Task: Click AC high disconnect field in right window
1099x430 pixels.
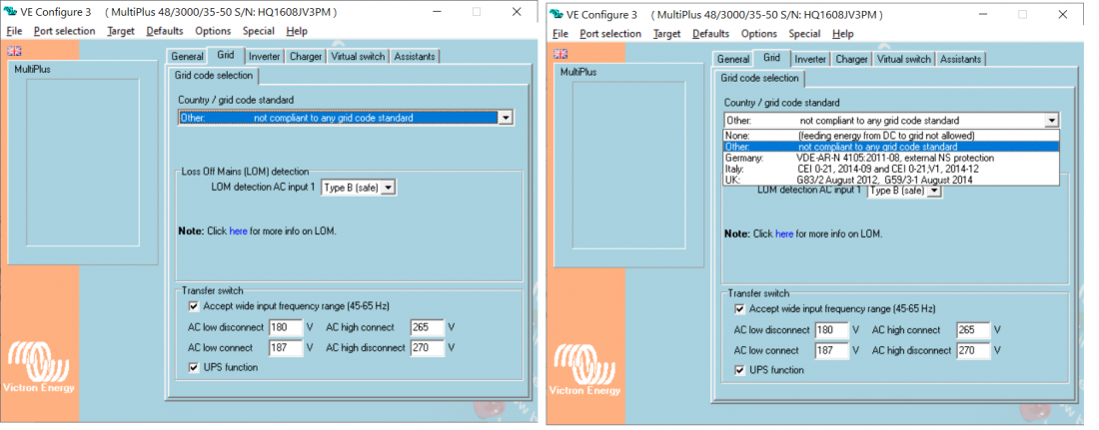Action: click(972, 350)
